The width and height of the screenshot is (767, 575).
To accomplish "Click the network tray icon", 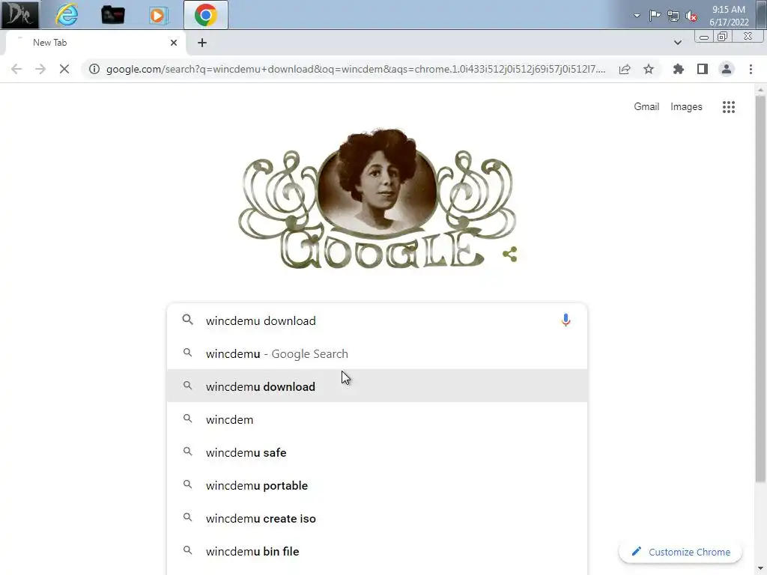I will click(x=673, y=16).
